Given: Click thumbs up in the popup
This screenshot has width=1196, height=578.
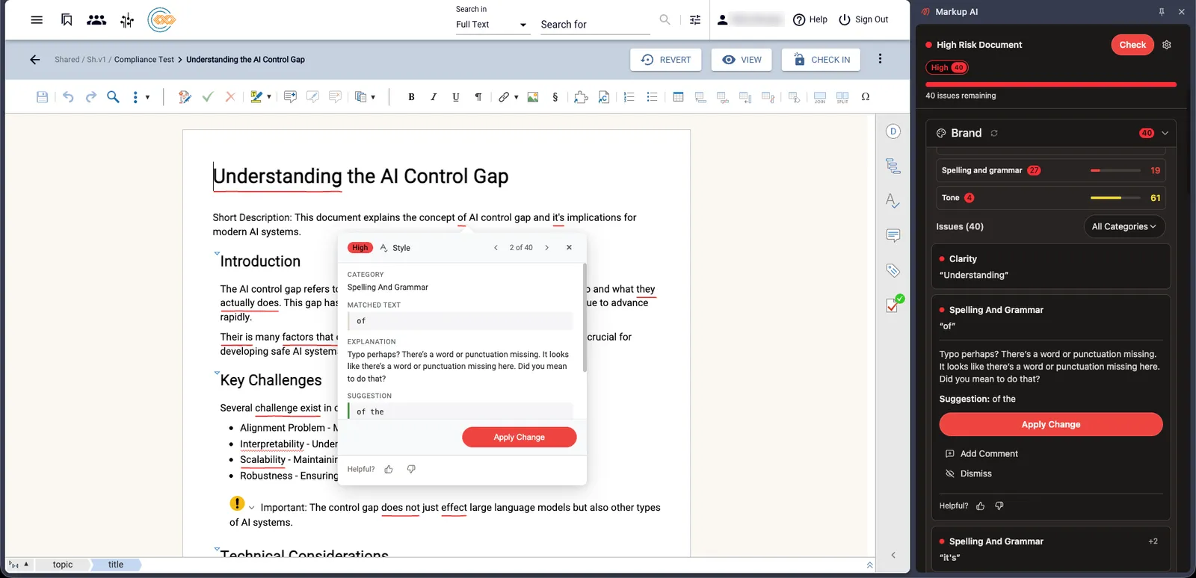Looking at the screenshot, I should pyautogui.click(x=389, y=469).
